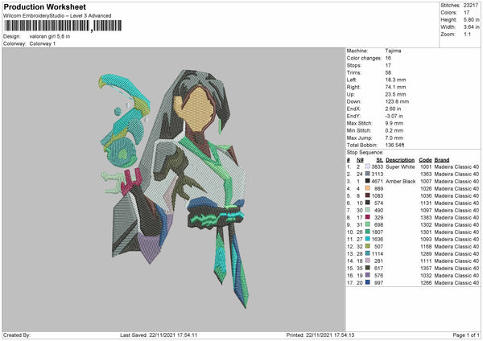The width and height of the screenshot is (483, 341).
Task: Click the Up value 23.5 mm
Action: 395,94
